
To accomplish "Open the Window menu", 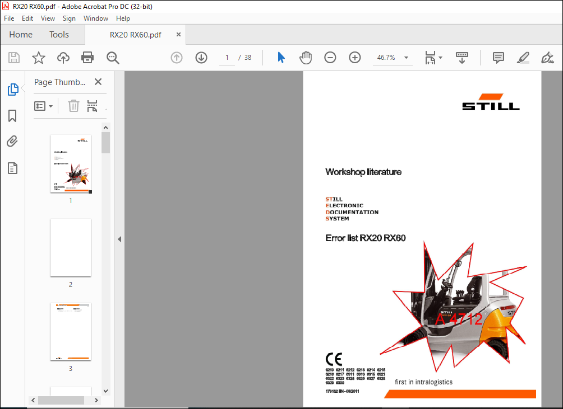I will click(96, 18).
